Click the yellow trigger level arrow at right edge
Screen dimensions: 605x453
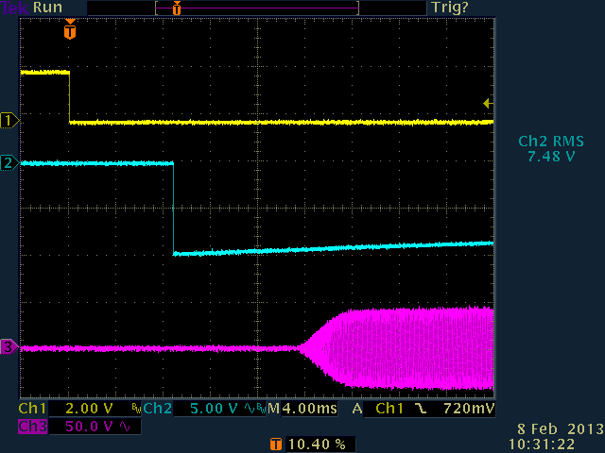487,103
